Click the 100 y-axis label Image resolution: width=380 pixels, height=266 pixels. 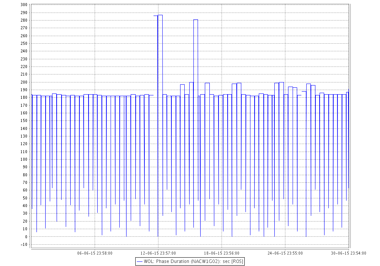24,159
